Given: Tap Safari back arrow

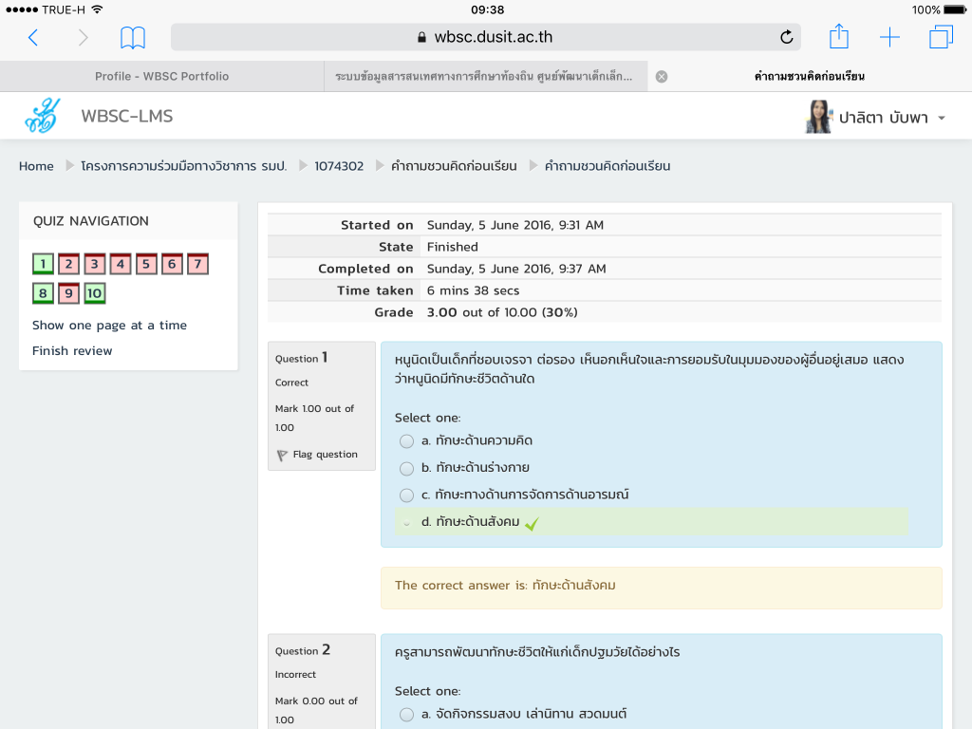Looking at the screenshot, I should coord(33,38).
